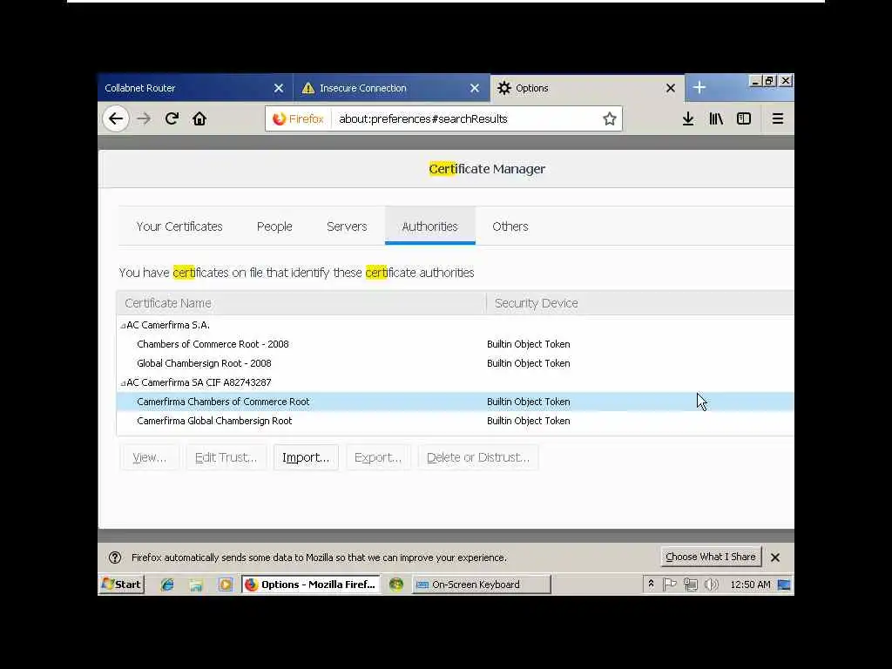Image resolution: width=892 pixels, height=669 pixels.
Task: Select Chambers of Commerce Root - 2008 certificate
Action: (455, 344)
